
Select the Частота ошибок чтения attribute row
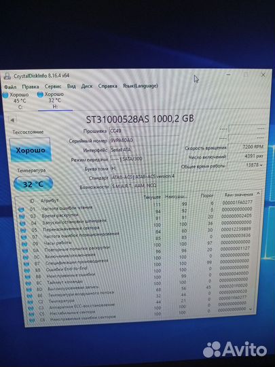136,207
